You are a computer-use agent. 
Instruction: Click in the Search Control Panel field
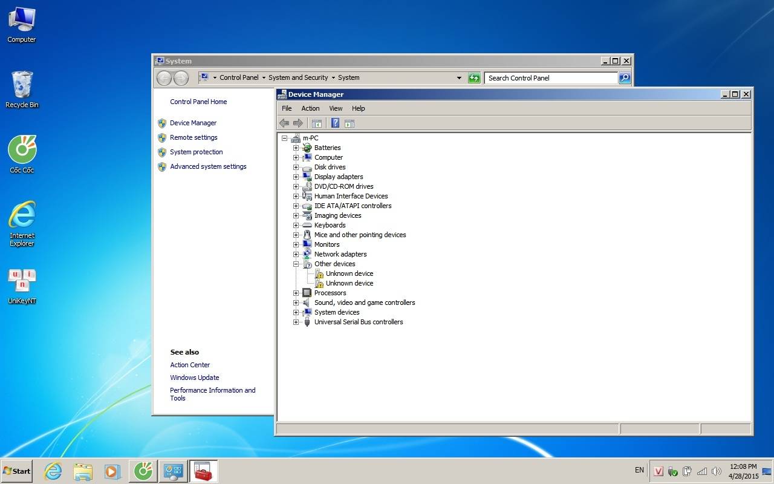[550, 78]
